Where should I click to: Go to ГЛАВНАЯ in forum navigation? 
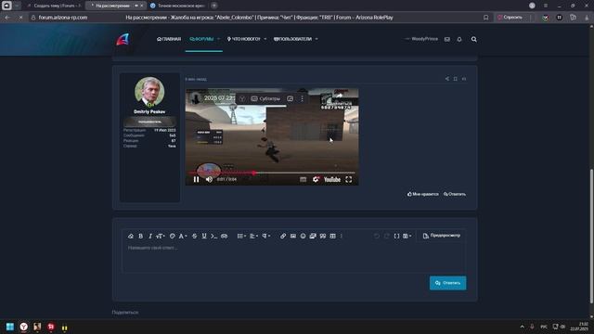(169, 39)
